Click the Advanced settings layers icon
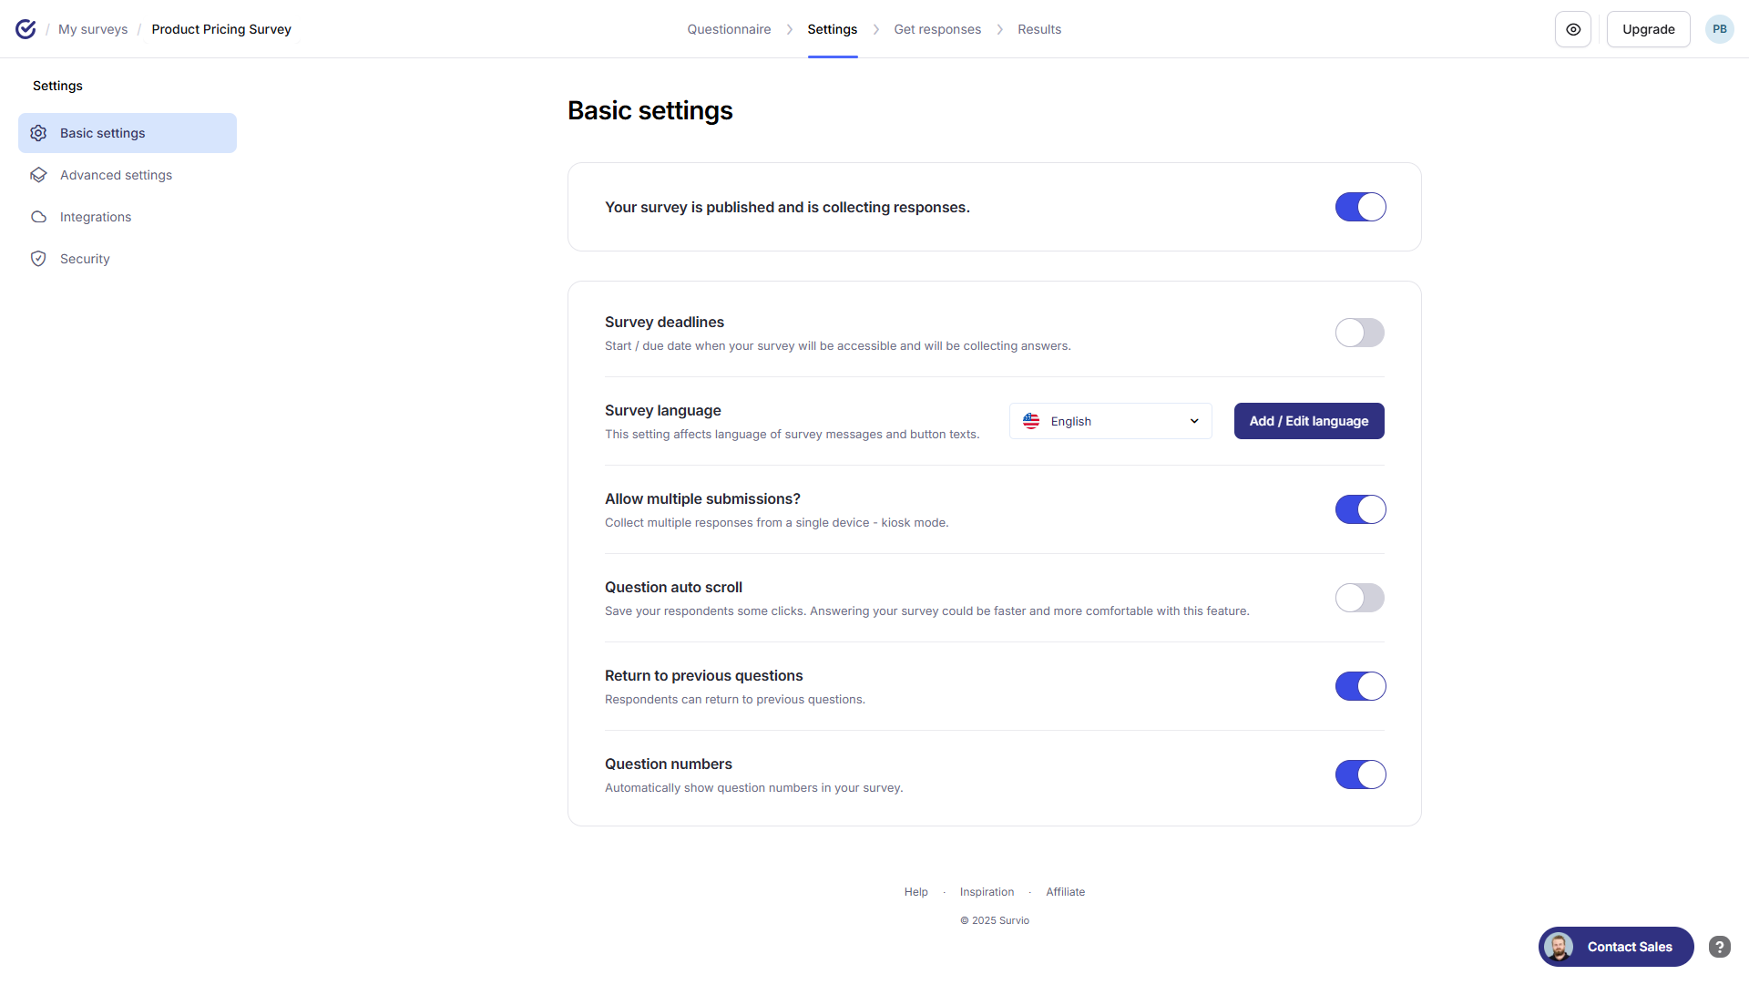 (x=38, y=175)
